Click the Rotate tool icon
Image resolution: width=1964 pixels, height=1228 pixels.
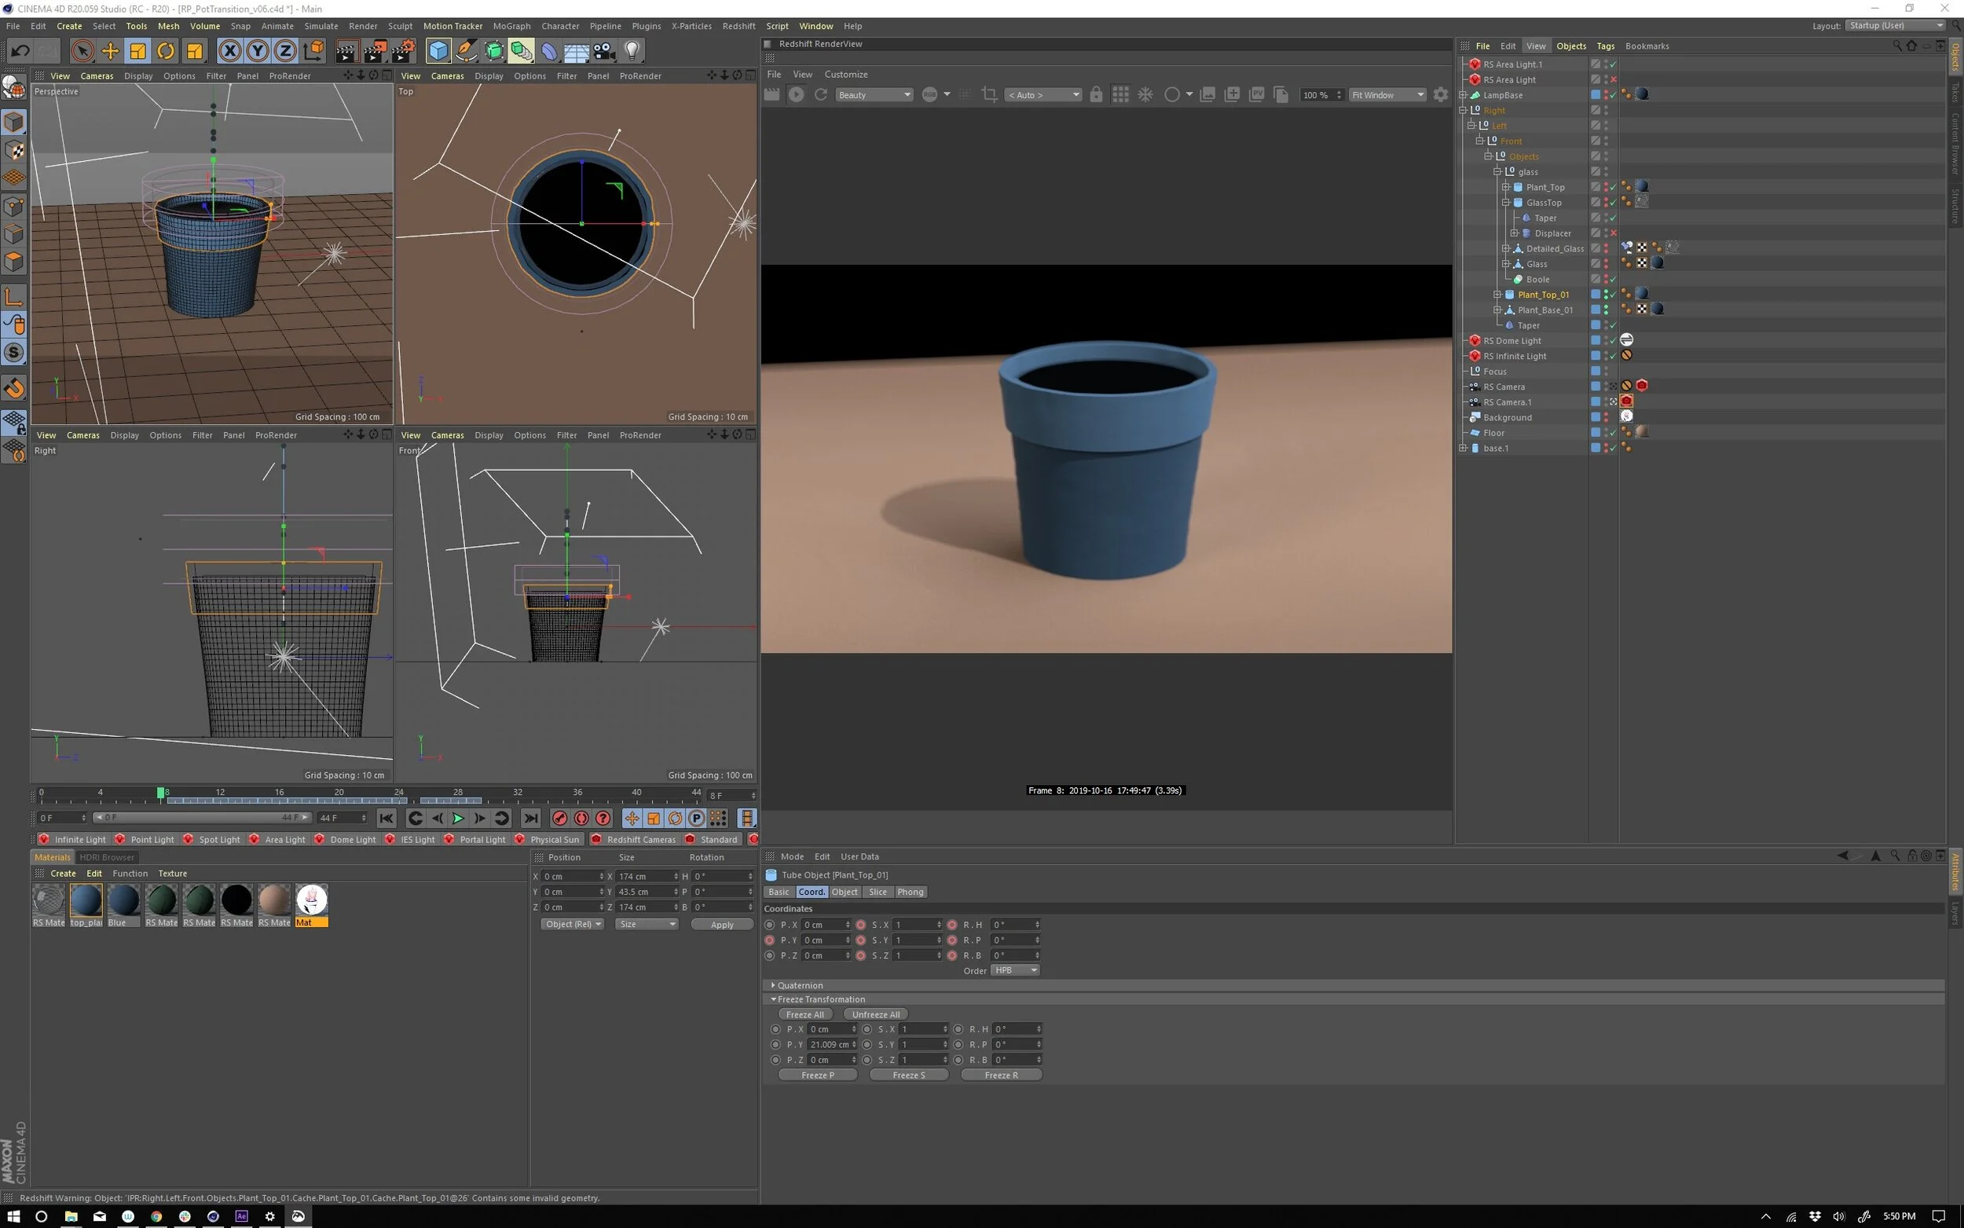tap(166, 51)
